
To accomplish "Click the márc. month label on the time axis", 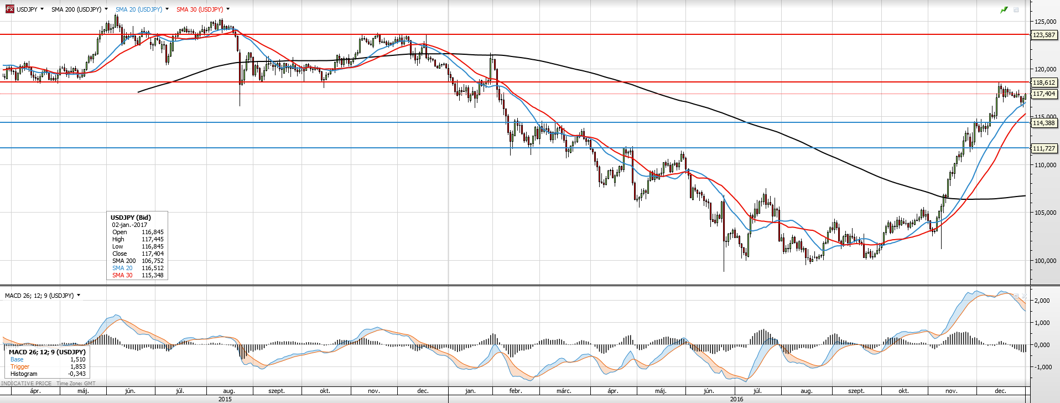I will [564, 391].
